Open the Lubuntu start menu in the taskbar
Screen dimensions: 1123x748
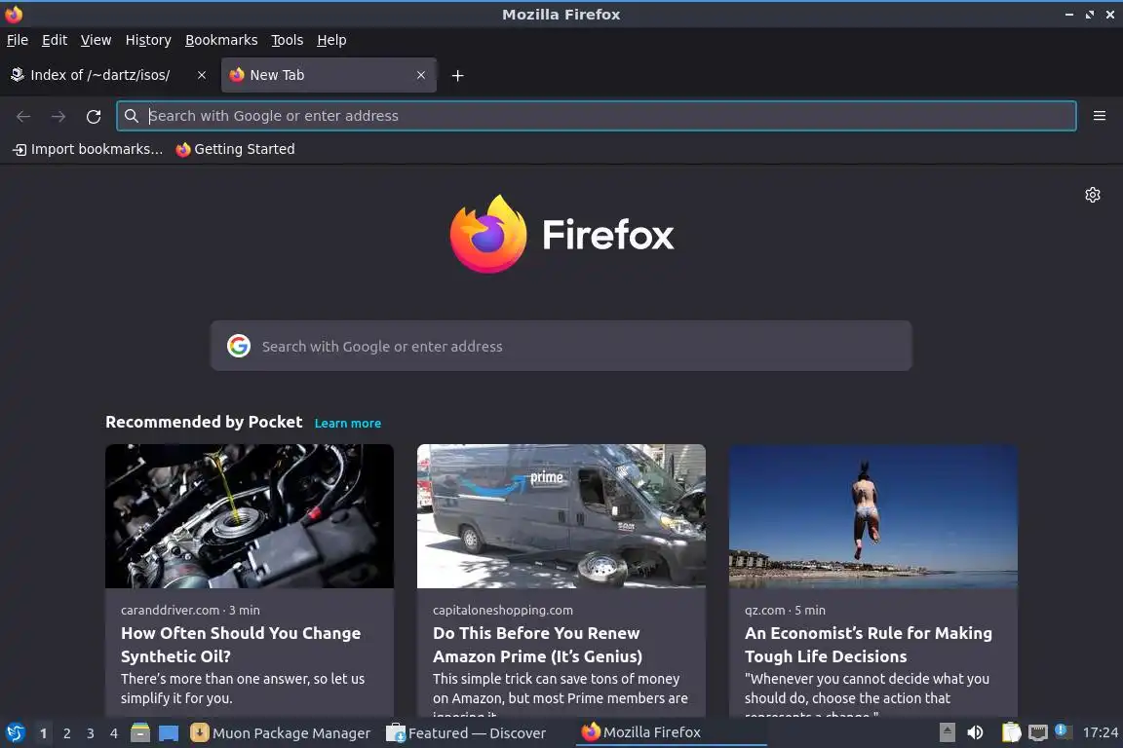coord(16,733)
